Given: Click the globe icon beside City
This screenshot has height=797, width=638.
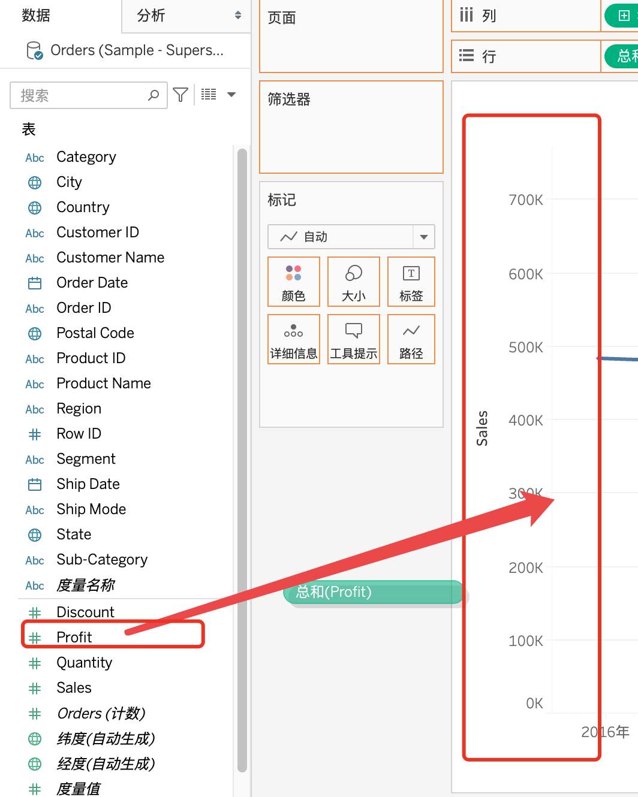Looking at the screenshot, I should 35,182.
